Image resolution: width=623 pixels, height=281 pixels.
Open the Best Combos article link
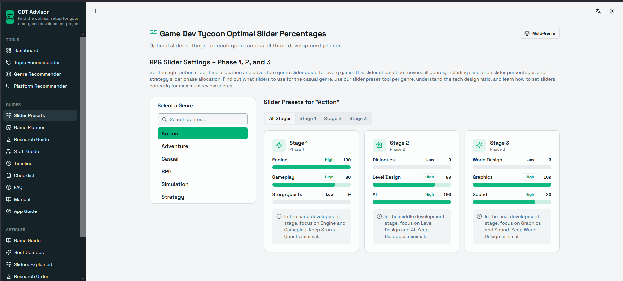tap(40, 252)
